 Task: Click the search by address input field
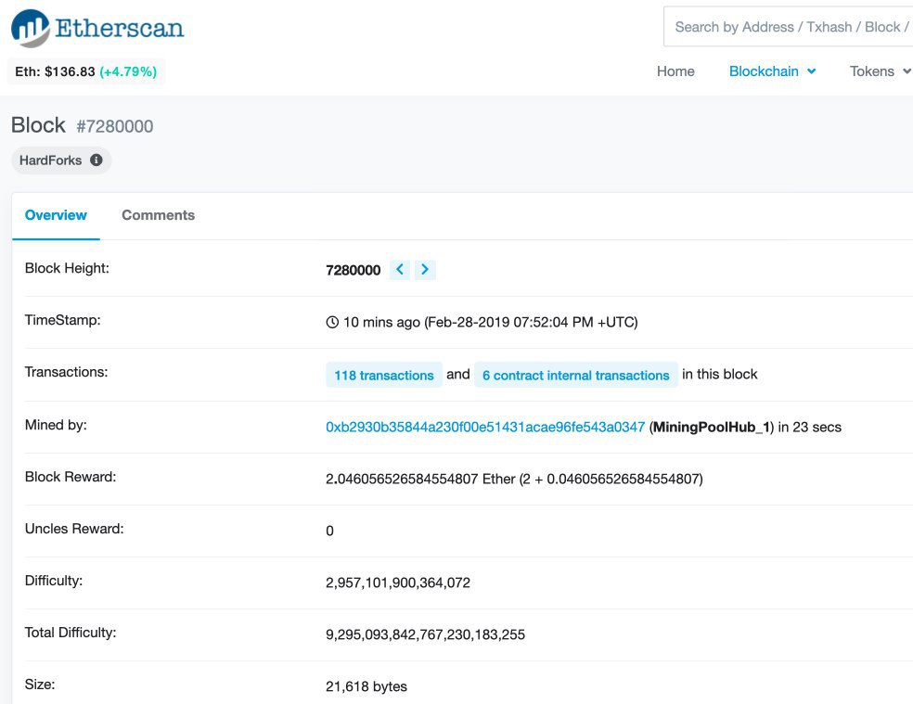click(789, 27)
